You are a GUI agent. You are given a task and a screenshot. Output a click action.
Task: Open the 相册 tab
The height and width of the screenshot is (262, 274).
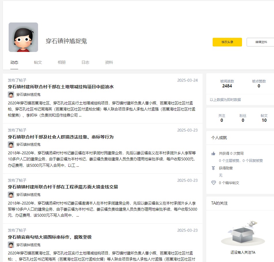(x=62, y=62)
